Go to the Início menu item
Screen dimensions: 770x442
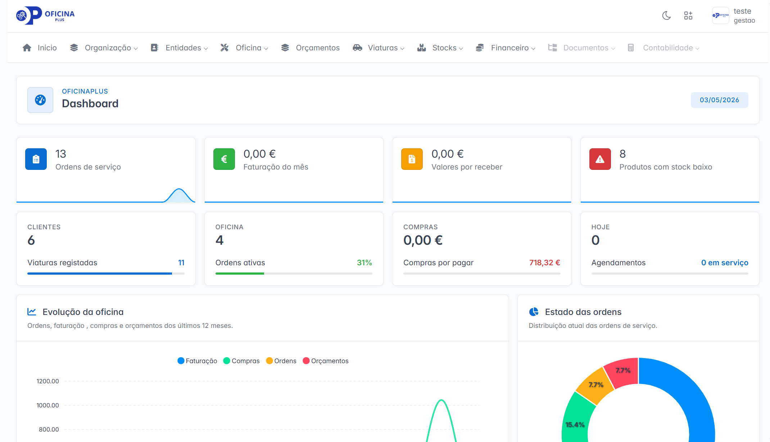tap(47, 48)
